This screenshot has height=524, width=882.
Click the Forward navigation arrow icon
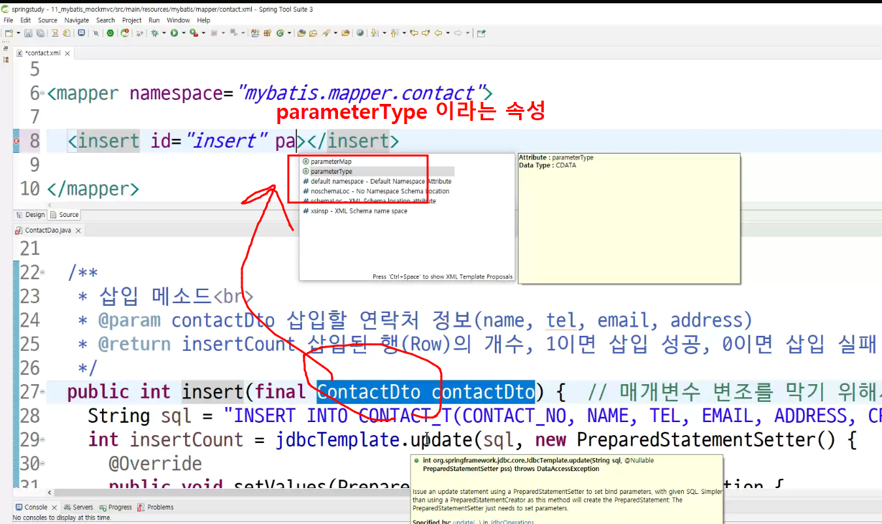click(458, 33)
